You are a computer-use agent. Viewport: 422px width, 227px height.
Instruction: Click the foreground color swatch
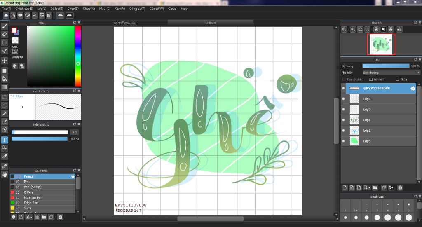tap(14, 30)
